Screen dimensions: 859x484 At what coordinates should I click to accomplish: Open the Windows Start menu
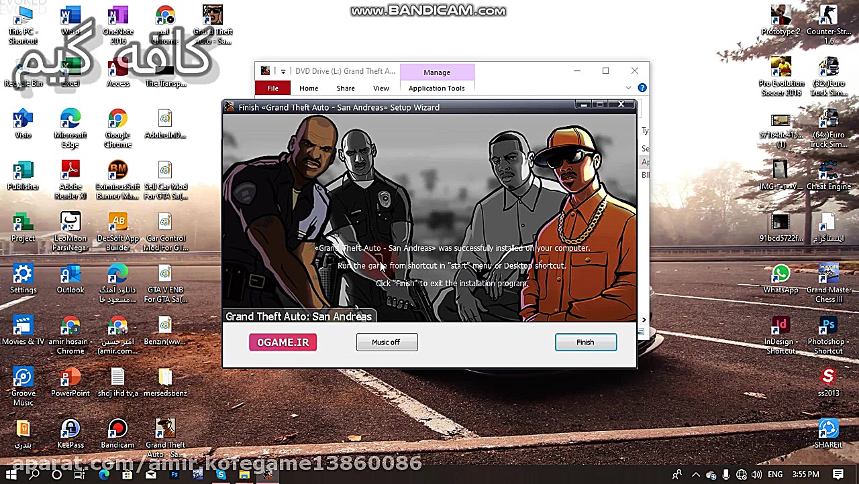pyautogui.click(x=11, y=475)
